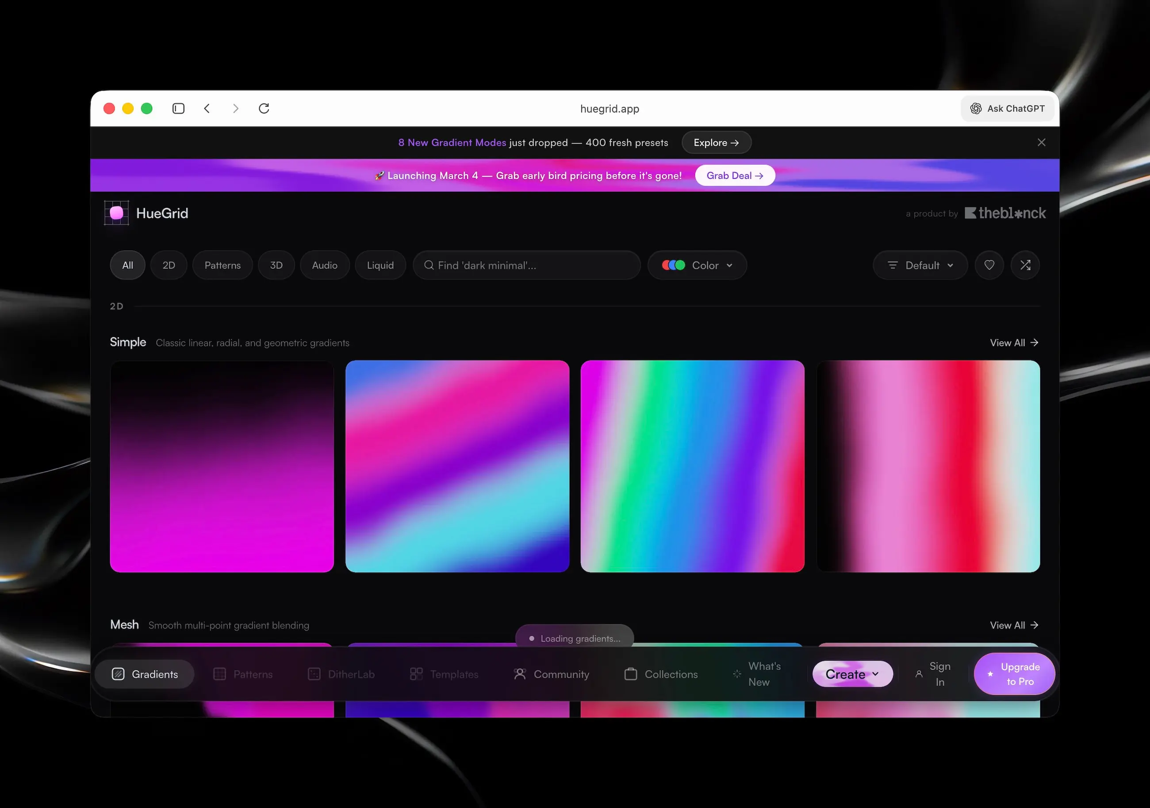This screenshot has width=1150, height=808.
Task: Select the Patterns filter pill
Action: (222, 265)
